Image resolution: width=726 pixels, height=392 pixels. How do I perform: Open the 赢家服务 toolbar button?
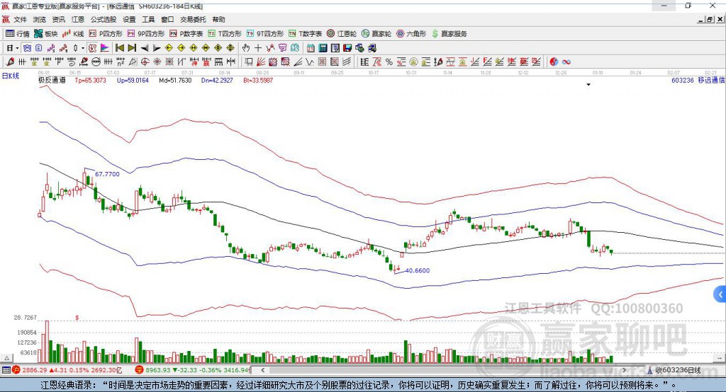[449, 34]
